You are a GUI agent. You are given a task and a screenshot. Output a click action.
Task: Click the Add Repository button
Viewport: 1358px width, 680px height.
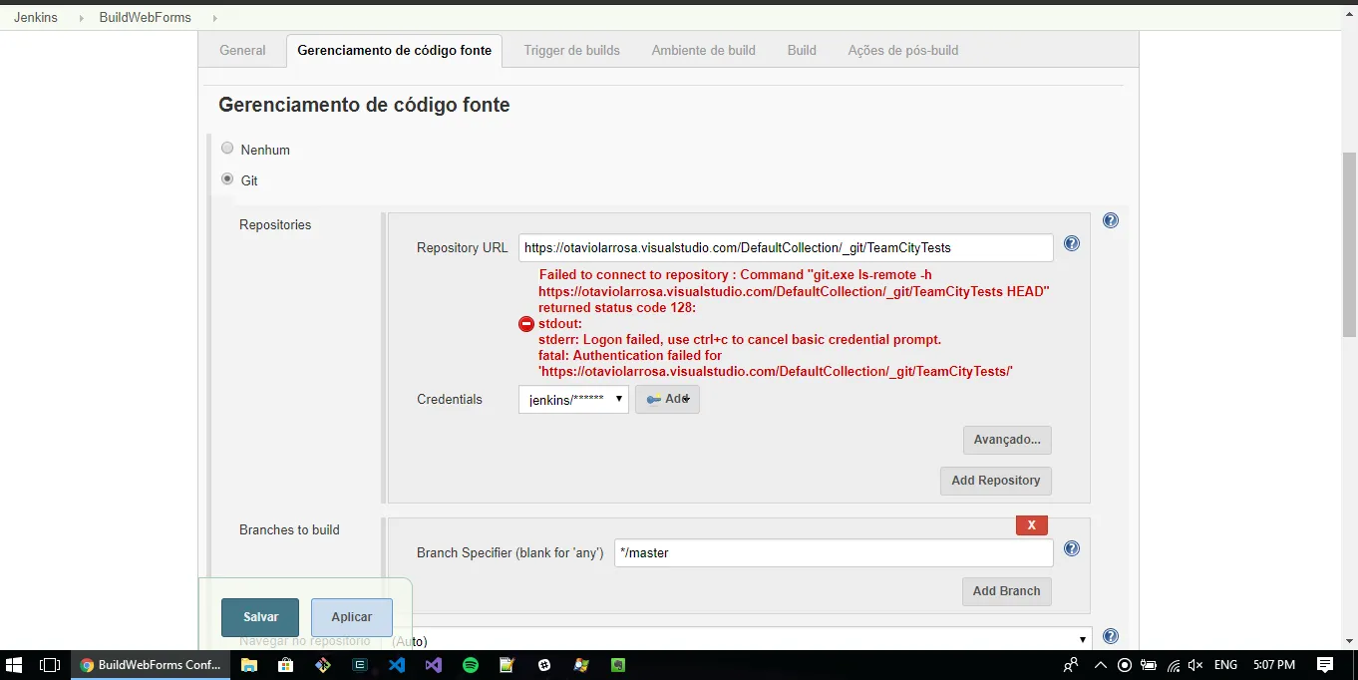[995, 481]
